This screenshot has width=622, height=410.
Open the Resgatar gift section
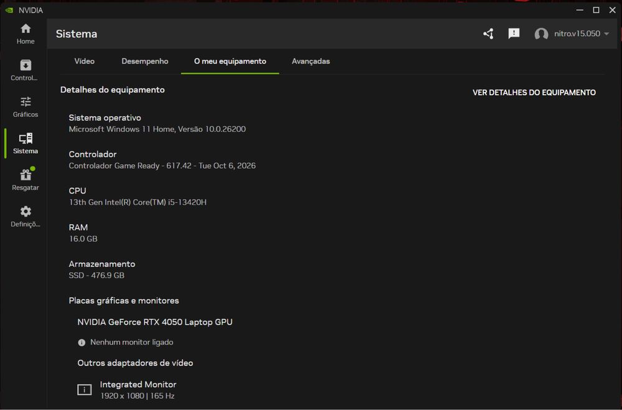(x=26, y=180)
